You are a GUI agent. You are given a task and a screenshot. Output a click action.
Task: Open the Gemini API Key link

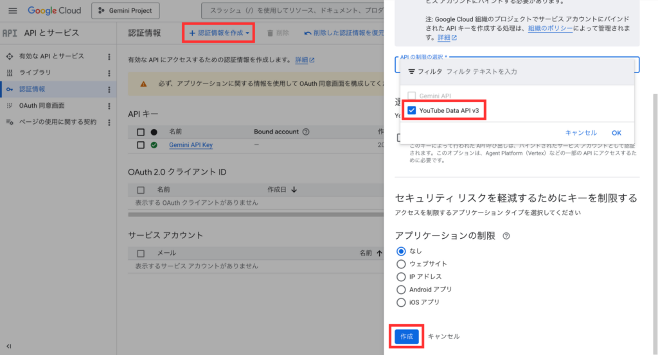tap(191, 145)
